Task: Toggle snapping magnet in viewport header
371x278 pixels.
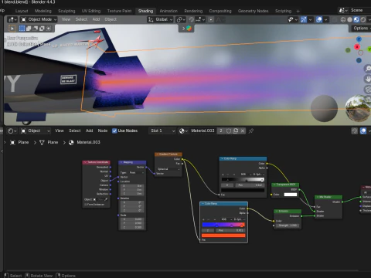Action: 192,19
